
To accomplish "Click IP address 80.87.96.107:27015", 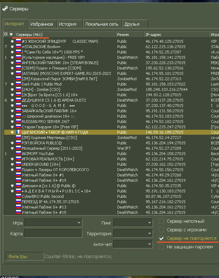I will click(x=163, y=196).
